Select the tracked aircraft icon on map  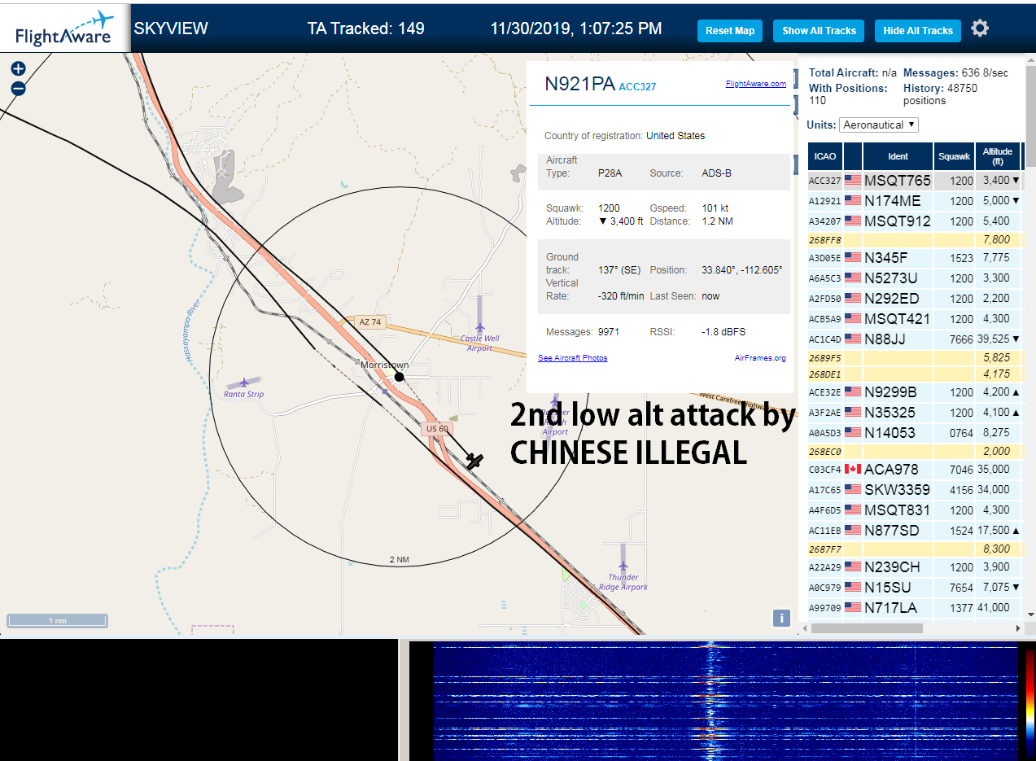474,461
